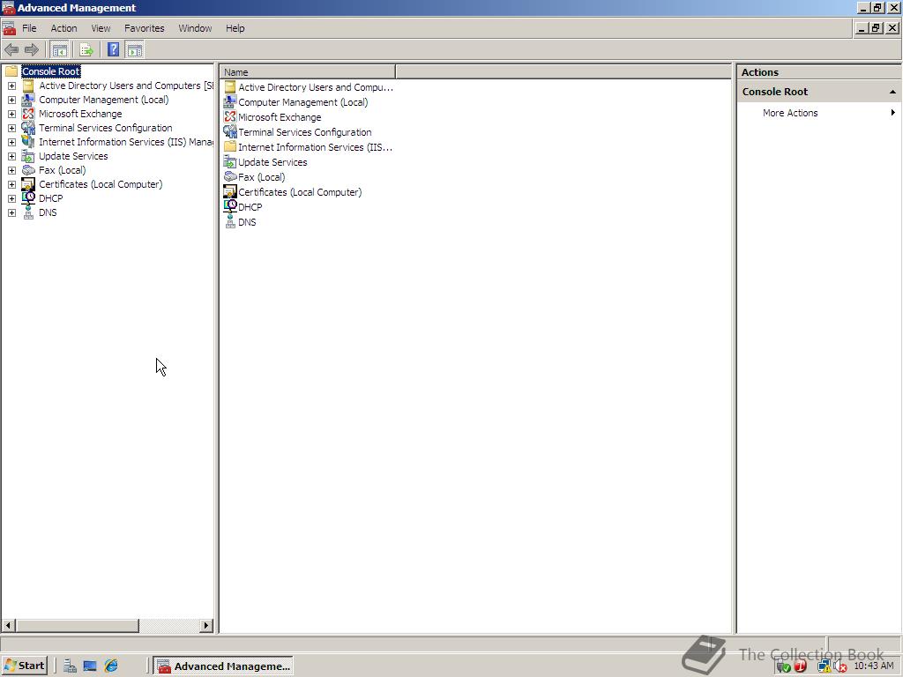Click Terminal Services Configuration icon in list pane
This screenshot has width=903, height=677.
point(230,132)
